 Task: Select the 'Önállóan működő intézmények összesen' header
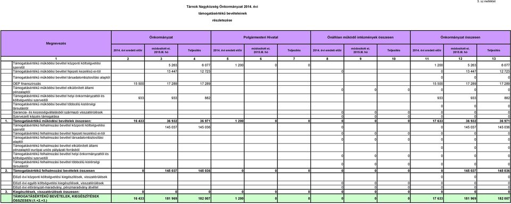tap(360, 38)
